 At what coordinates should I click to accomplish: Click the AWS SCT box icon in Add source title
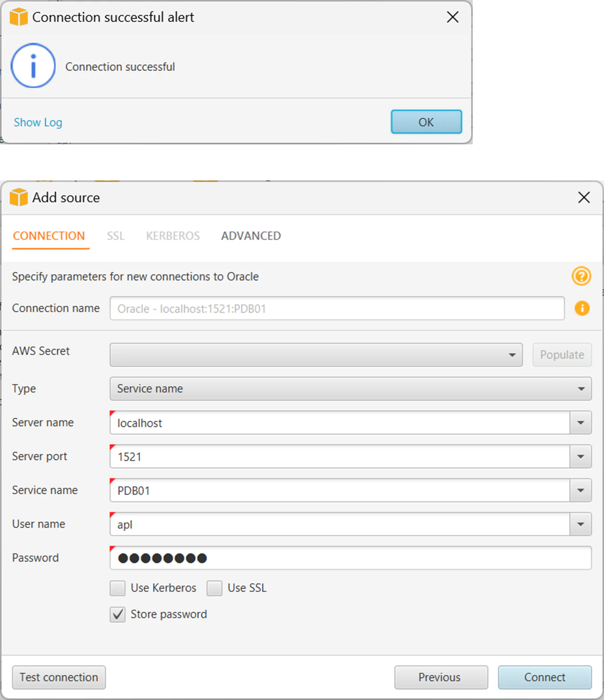[x=19, y=197]
